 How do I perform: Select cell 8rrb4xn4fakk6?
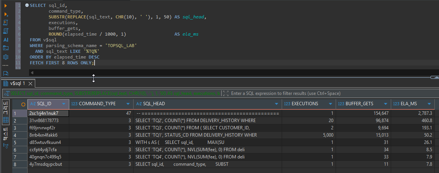pos(48,135)
